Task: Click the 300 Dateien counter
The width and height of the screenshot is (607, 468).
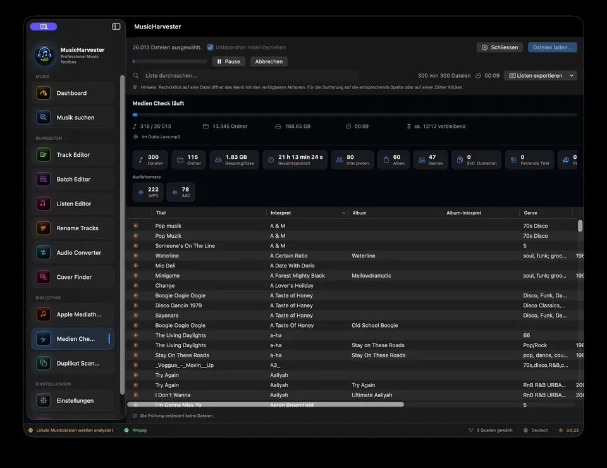Action: click(x=150, y=159)
